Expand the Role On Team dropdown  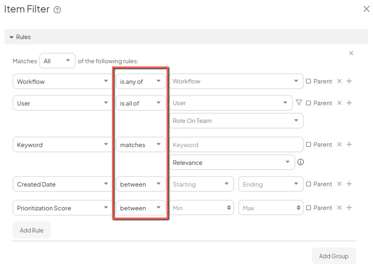(x=235, y=121)
